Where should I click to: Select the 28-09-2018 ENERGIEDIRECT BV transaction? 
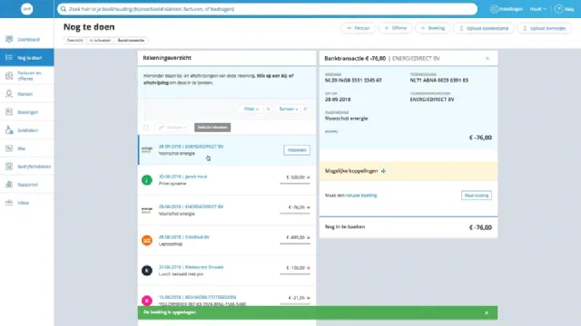pos(227,150)
